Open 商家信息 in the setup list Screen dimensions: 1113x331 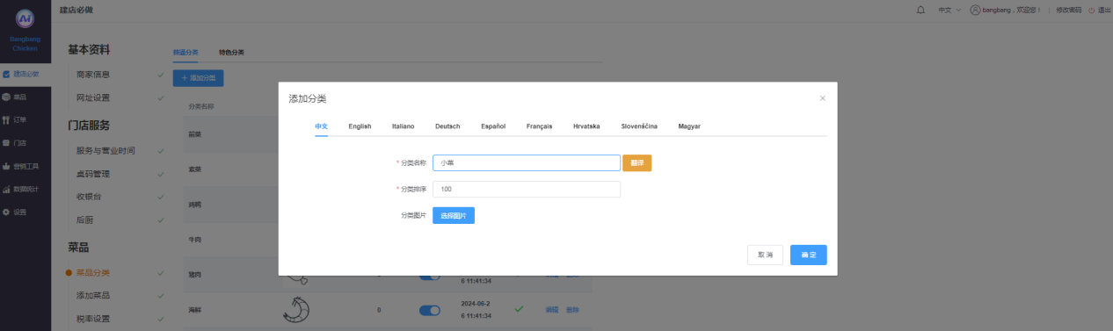93,75
